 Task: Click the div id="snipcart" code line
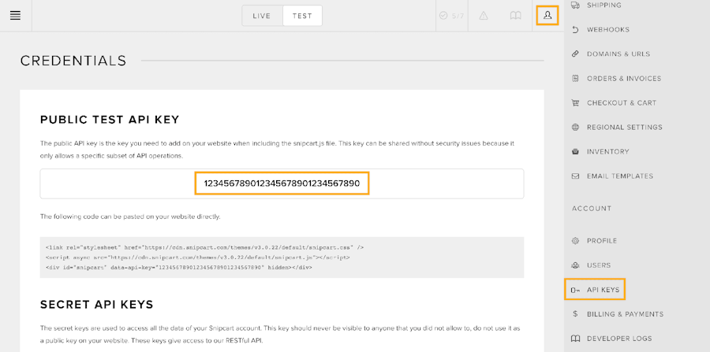[x=179, y=267]
